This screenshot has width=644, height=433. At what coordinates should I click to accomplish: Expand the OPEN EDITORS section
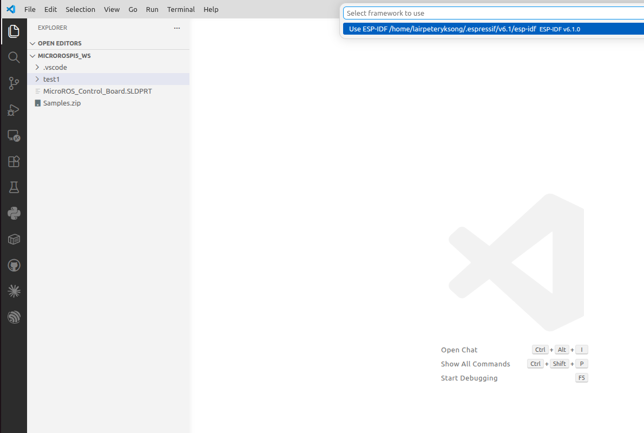coord(108,43)
